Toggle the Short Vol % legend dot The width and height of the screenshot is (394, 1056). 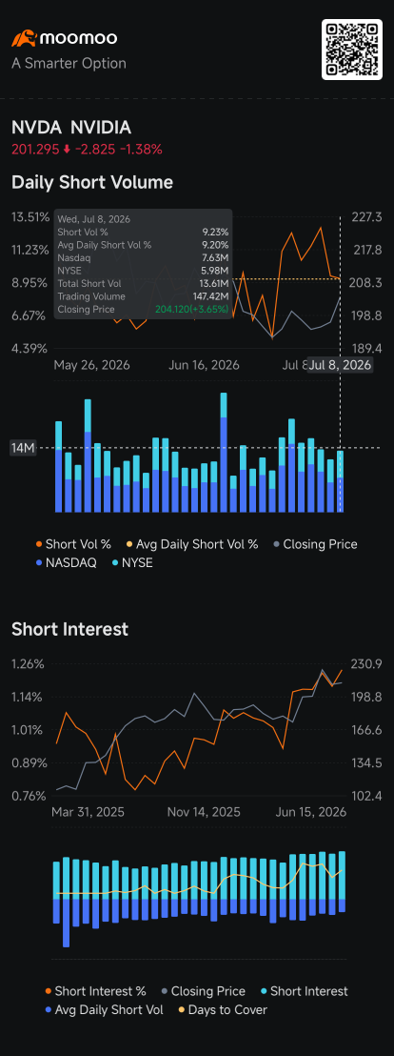click(39, 544)
